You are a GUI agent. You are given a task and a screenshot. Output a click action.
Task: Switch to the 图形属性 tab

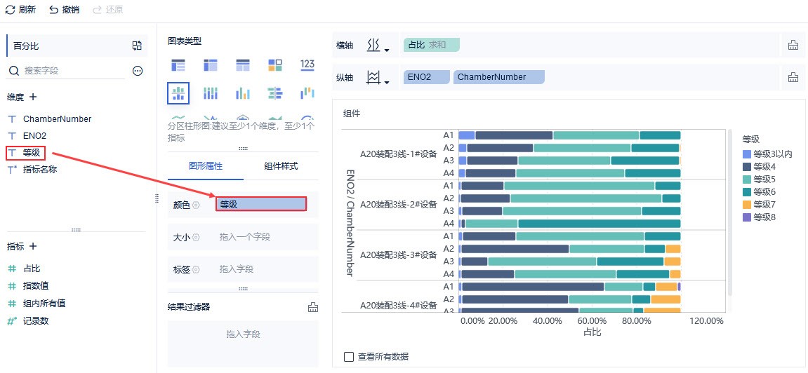(x=206, y=166)
